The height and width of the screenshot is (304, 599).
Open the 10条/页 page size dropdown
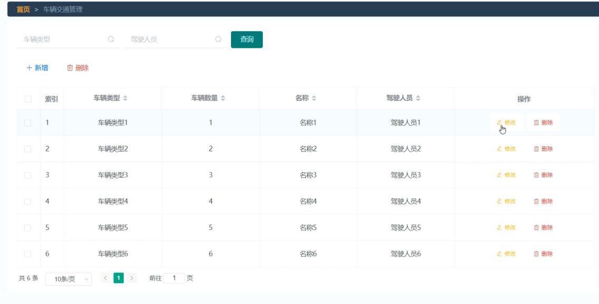[x=69, y=279]
